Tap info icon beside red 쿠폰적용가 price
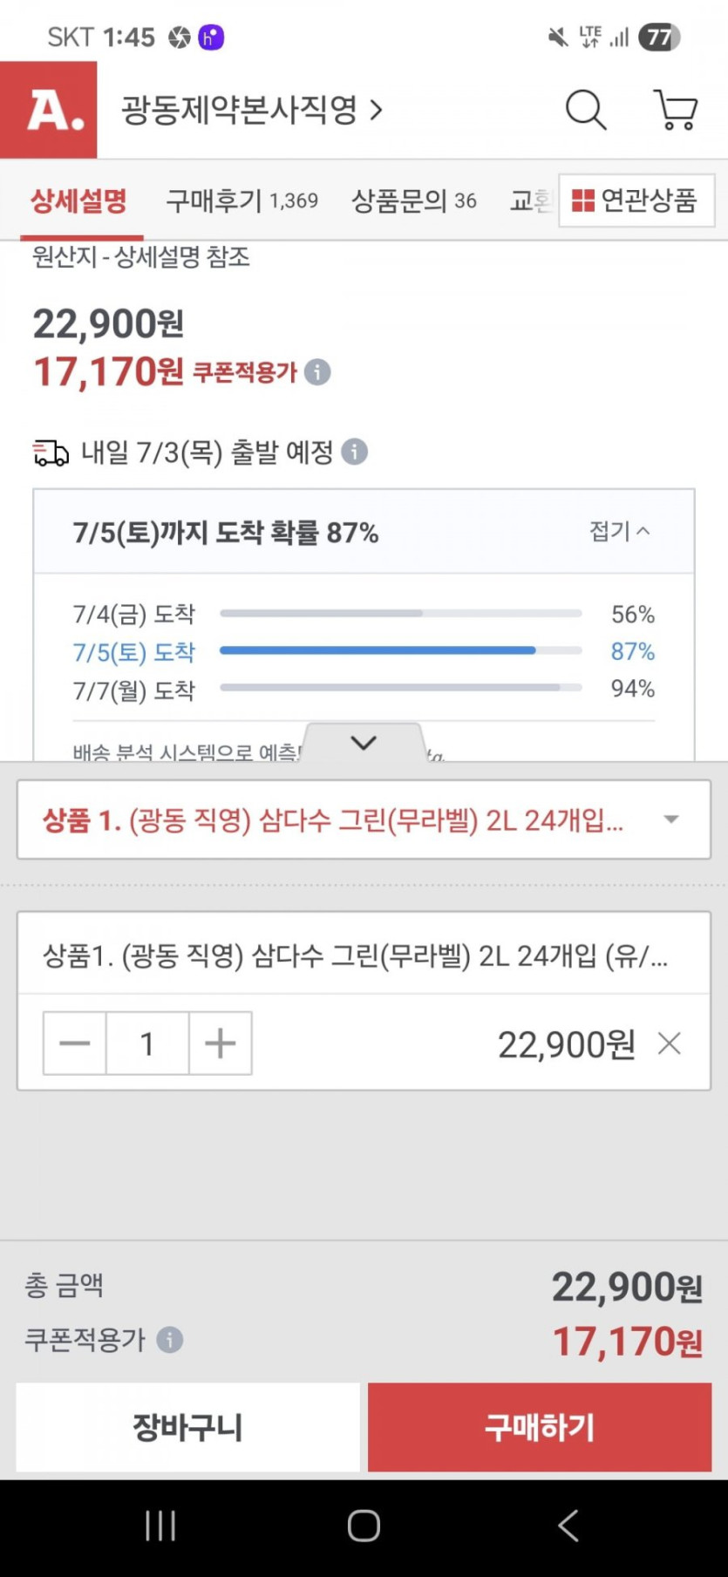Screen dimensions: 728x1577 (318, 373)
